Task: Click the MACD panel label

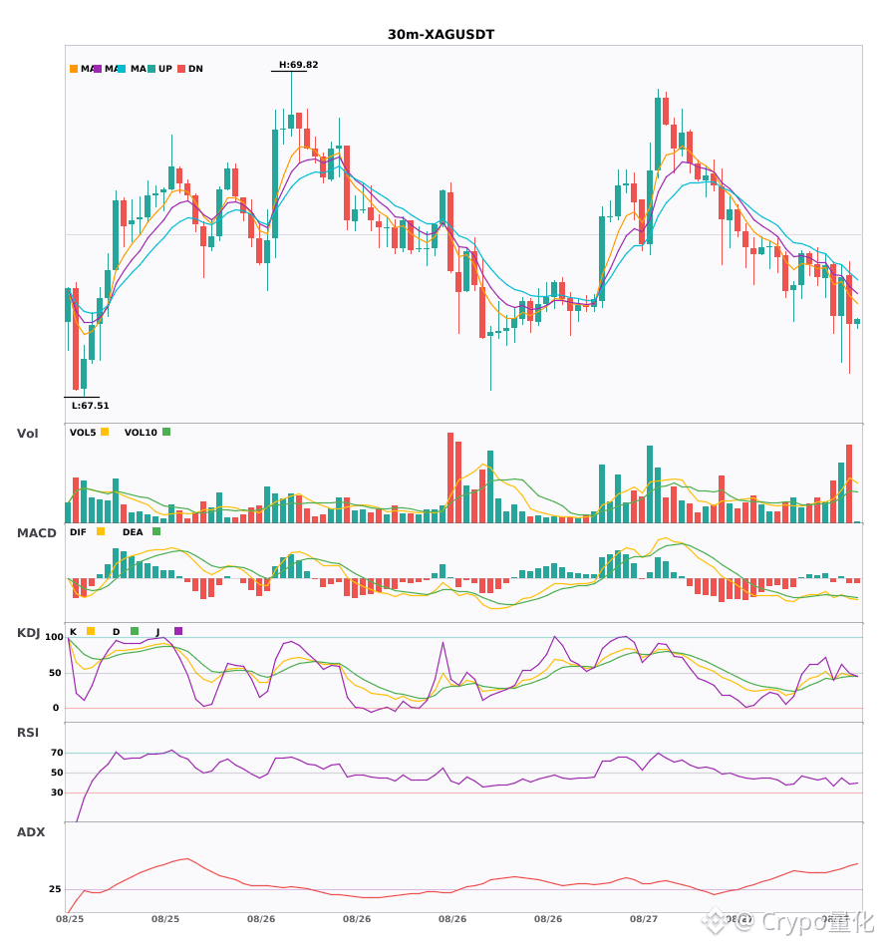Action: pyautogui.click(x=36, y=533)
